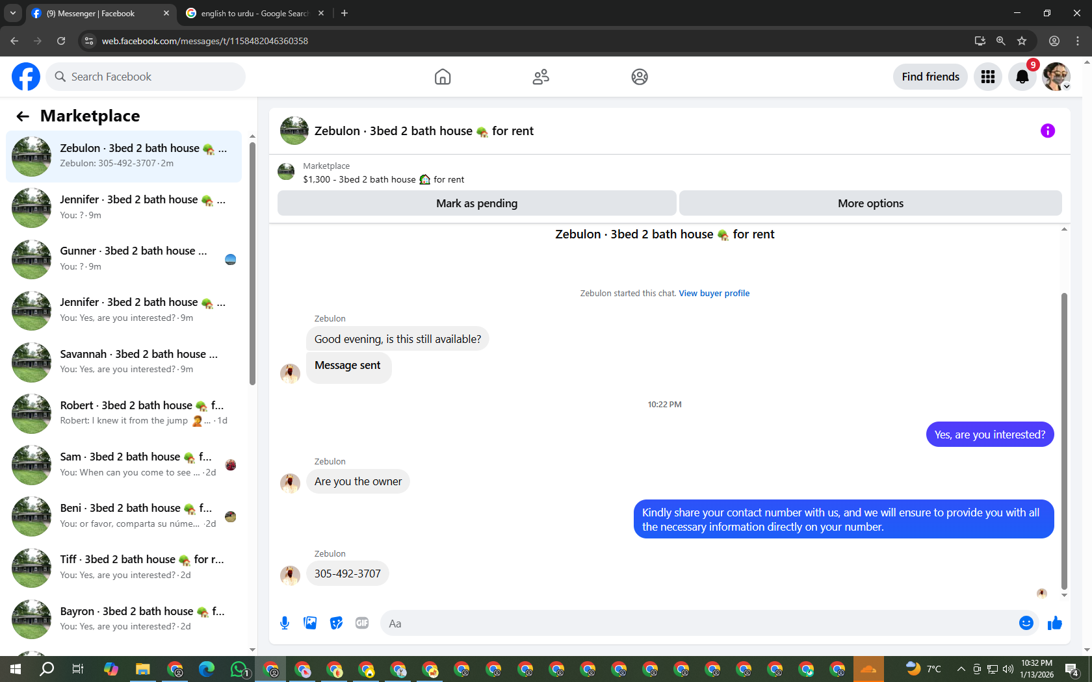Open Savannah 3bed 2 bath house chat

pyautogui.click(x=123, y=362)
